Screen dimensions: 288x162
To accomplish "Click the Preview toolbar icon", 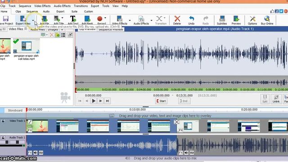I will point(236,19).
